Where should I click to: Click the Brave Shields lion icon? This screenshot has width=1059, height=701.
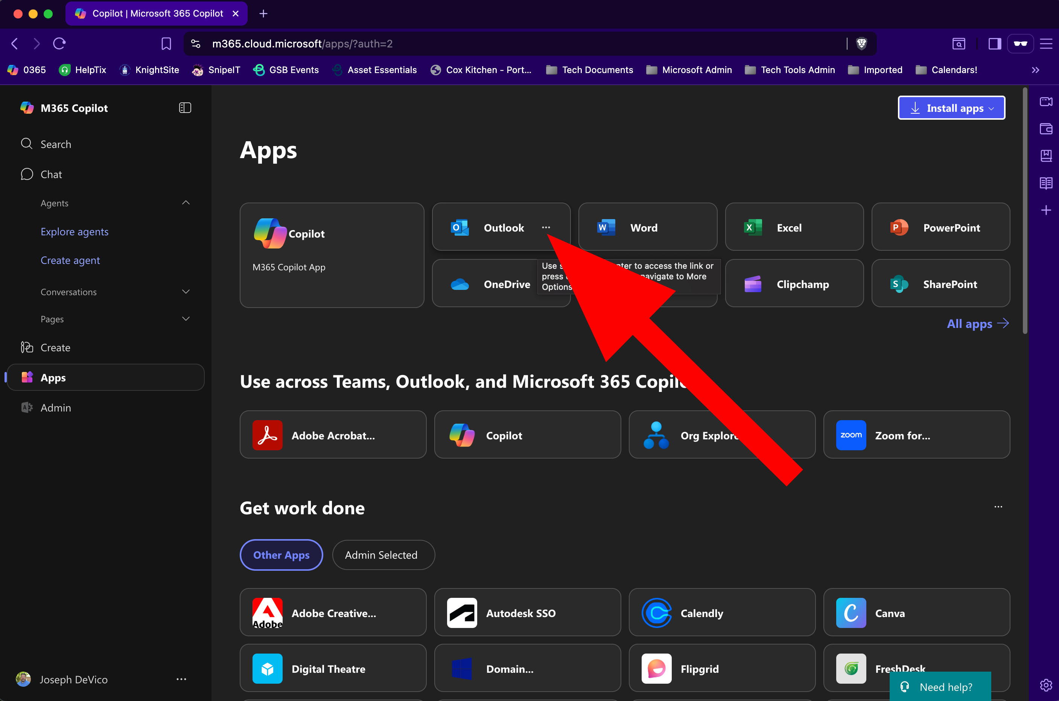coord(861,43)
